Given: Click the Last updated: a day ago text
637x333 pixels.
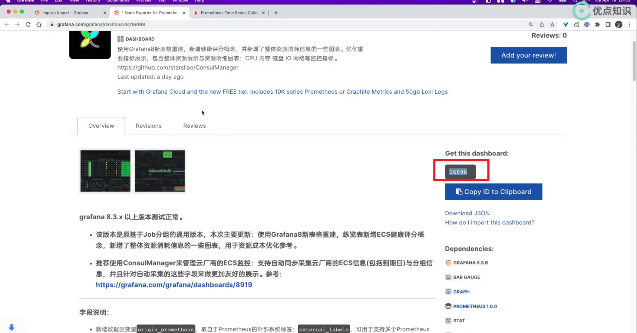Looking at the screenshot, I should coord(151,77).
